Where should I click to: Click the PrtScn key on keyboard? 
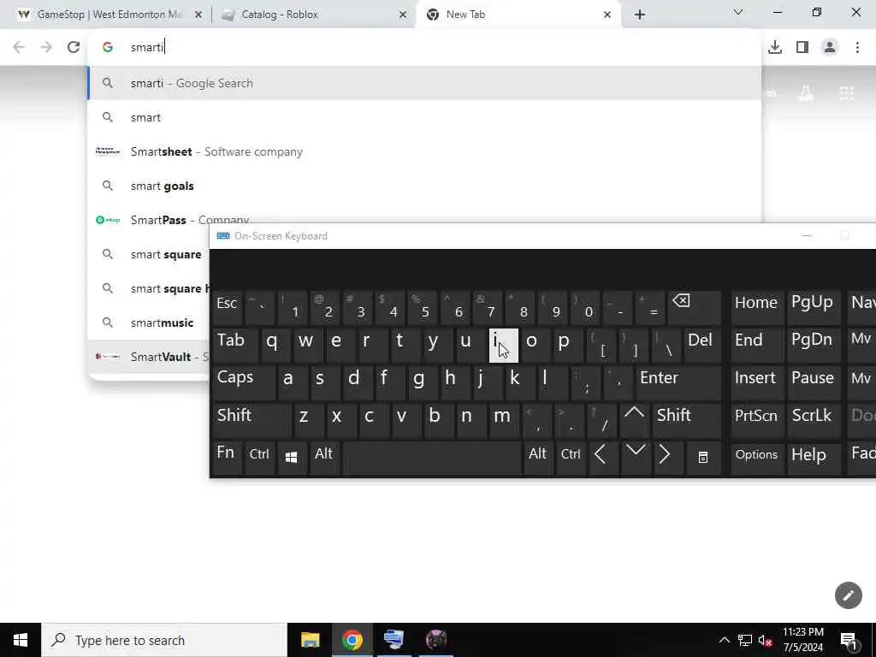coord(757,421)
